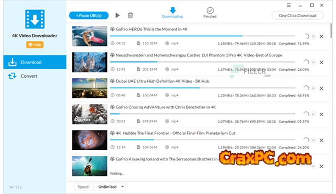Click the clock icon beside 12:14 duration
This screenshot has width=336, height=194.
click(x=113, y=147)
